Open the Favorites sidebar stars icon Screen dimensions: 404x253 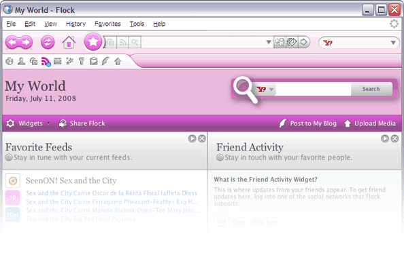point(69,62)
